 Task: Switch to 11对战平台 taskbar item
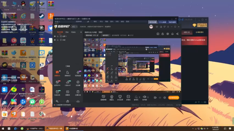coord(35,128)
